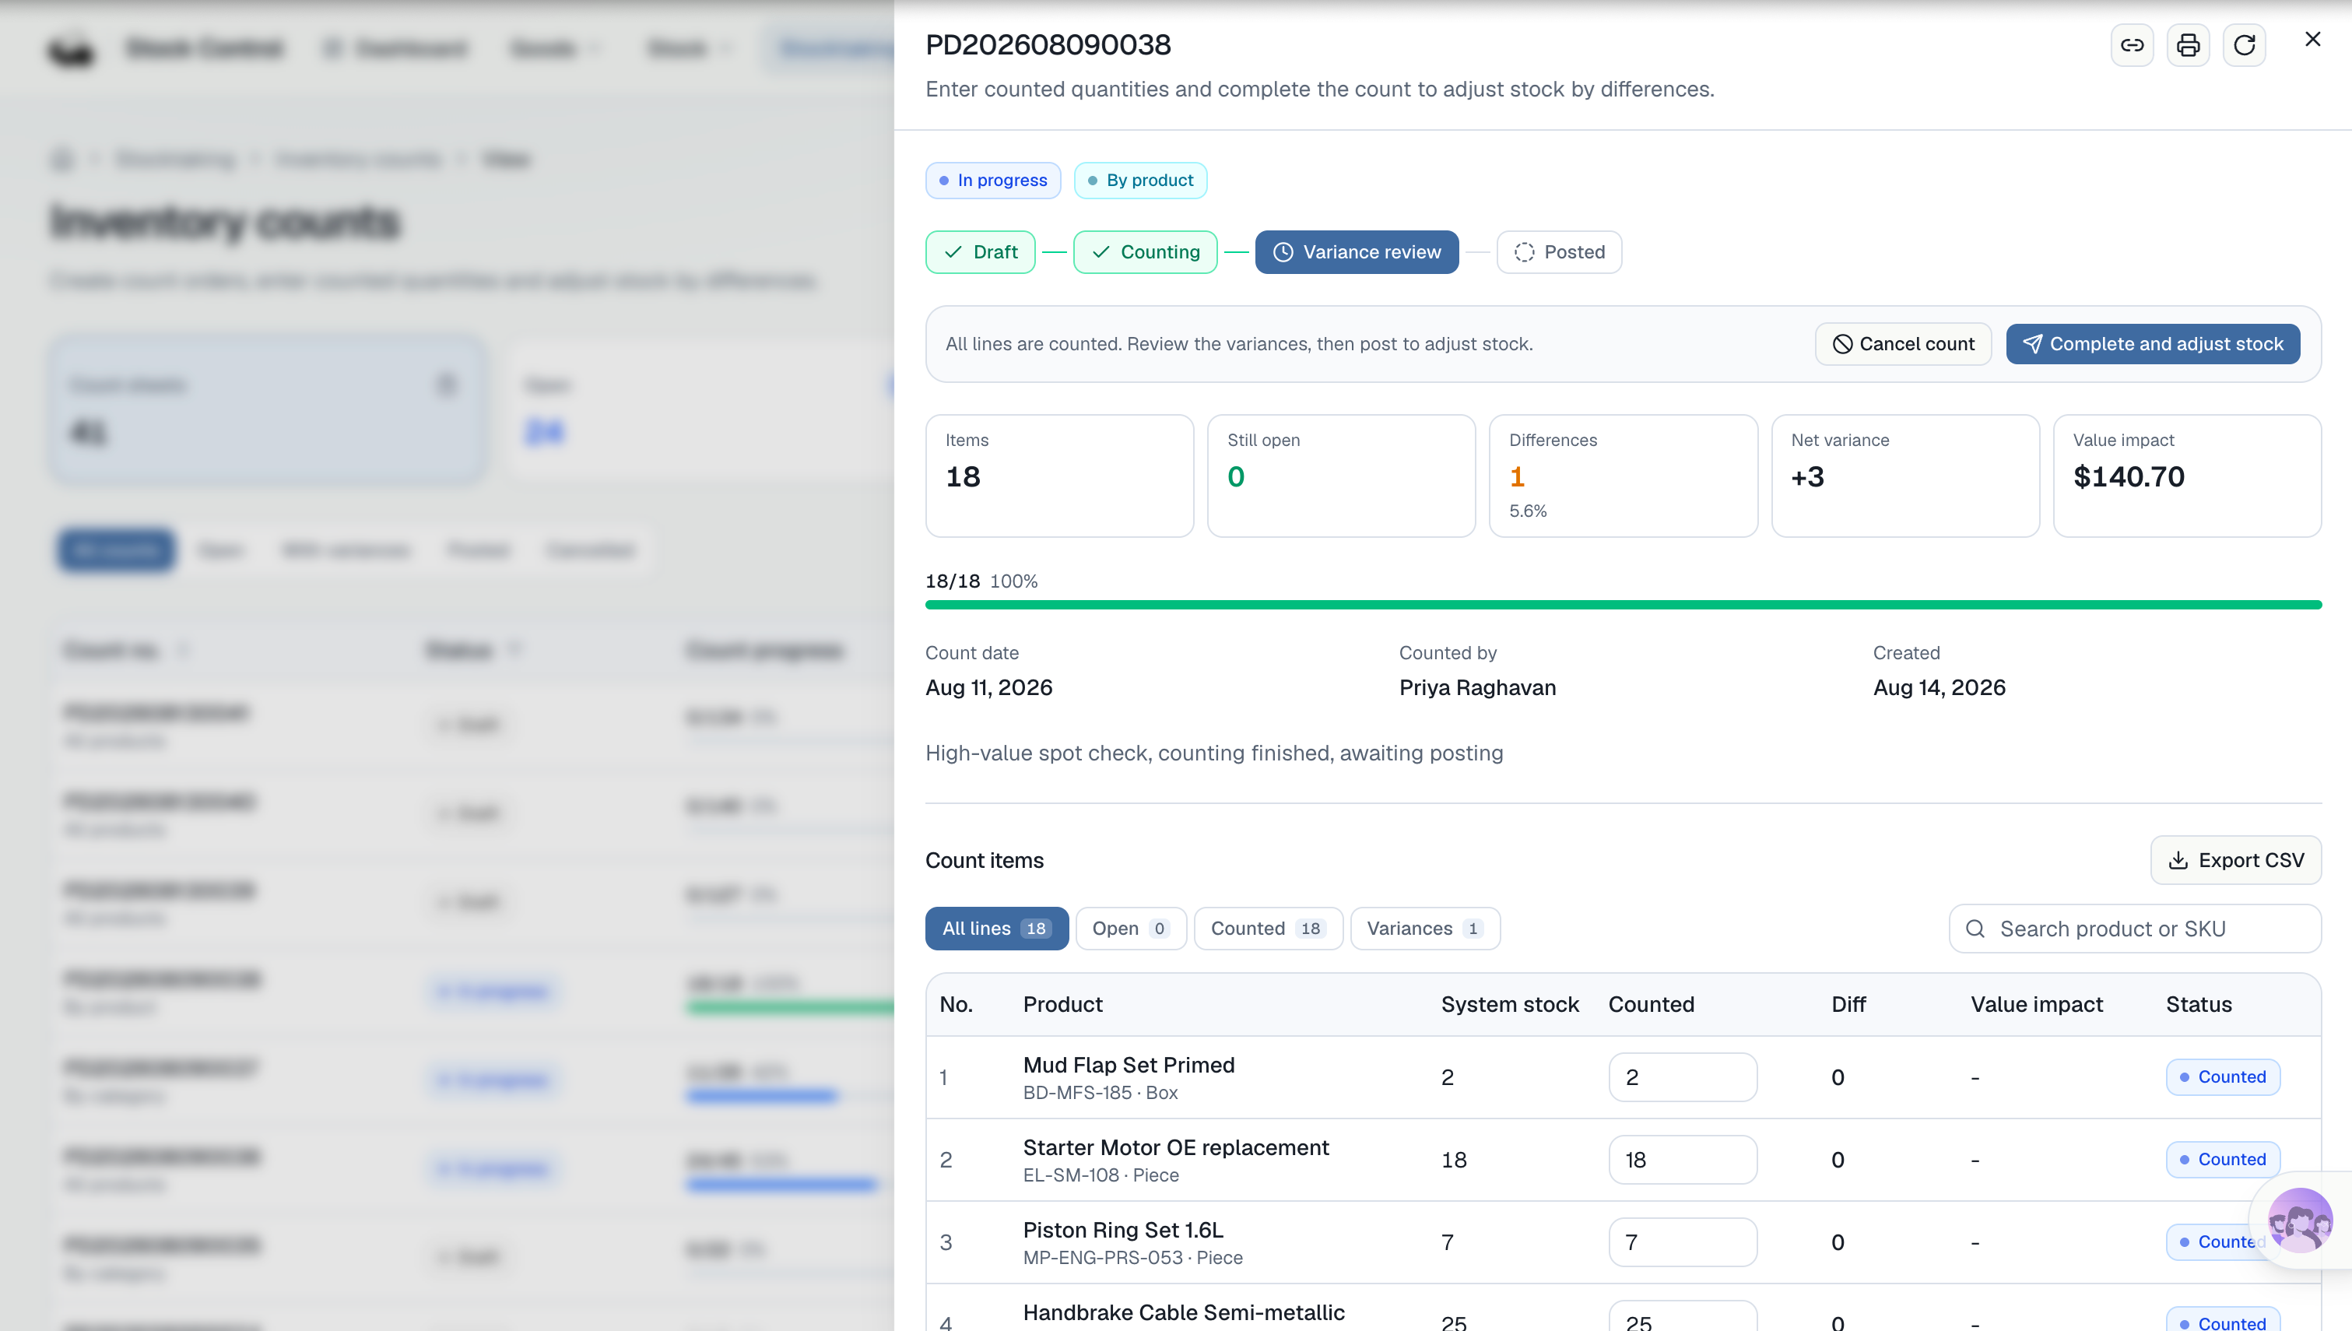Image resolution: width=2352 pixels, height=1331 pixels.
Task: Click the Draft step in the workflow
Action: pyautogui.click(x=980, y=252)
